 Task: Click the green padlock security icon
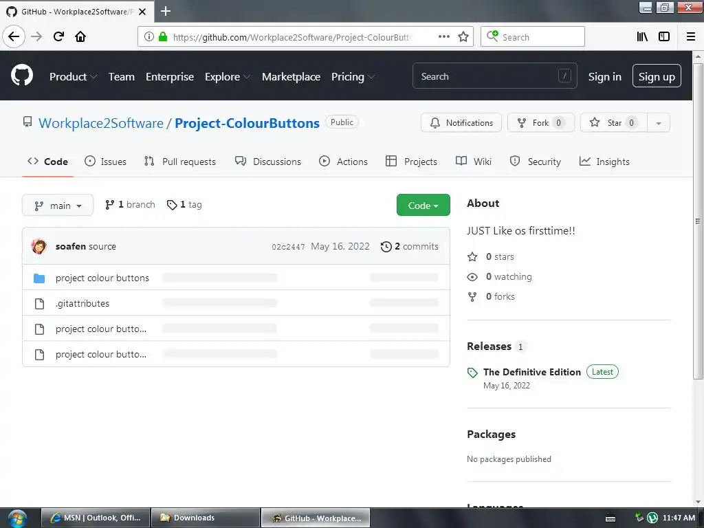(x=163, y=36)
